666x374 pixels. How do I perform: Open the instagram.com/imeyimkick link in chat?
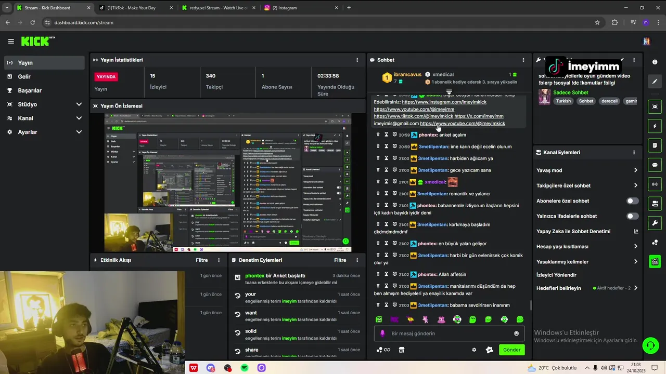444,102
